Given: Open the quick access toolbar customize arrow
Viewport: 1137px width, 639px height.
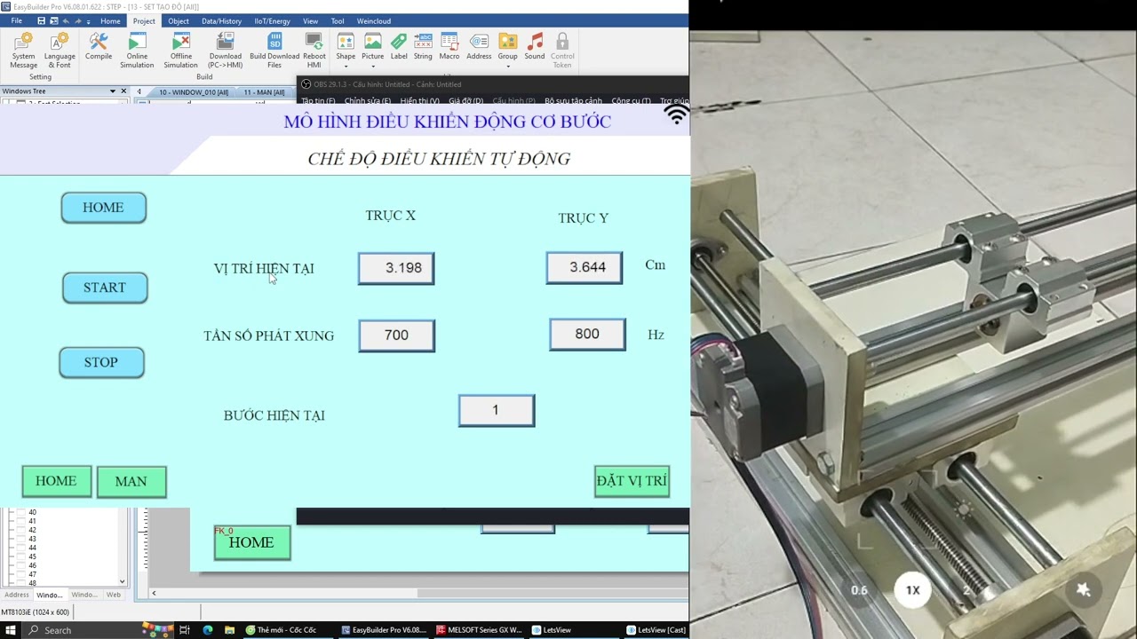Looking at the screenshot, I should [91, 20].
